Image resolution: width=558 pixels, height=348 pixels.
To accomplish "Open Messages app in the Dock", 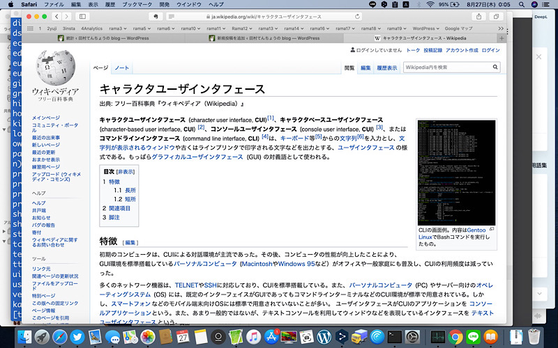I will point(112,337).
